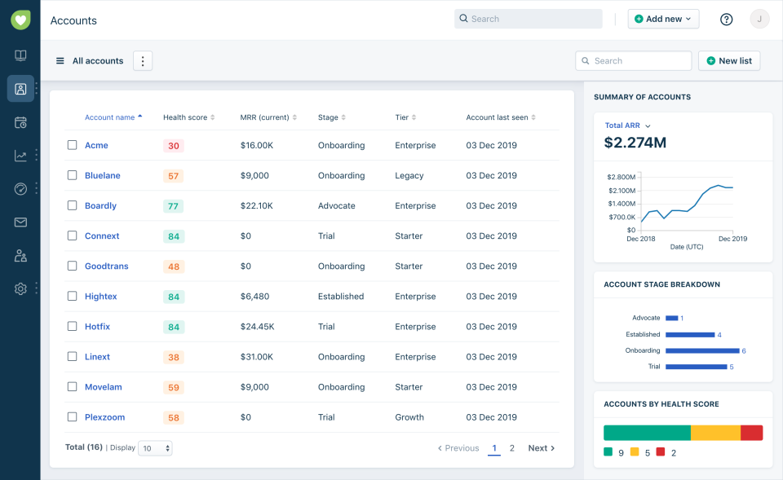Select the Boardly row checkbox

tap(72, 205)
